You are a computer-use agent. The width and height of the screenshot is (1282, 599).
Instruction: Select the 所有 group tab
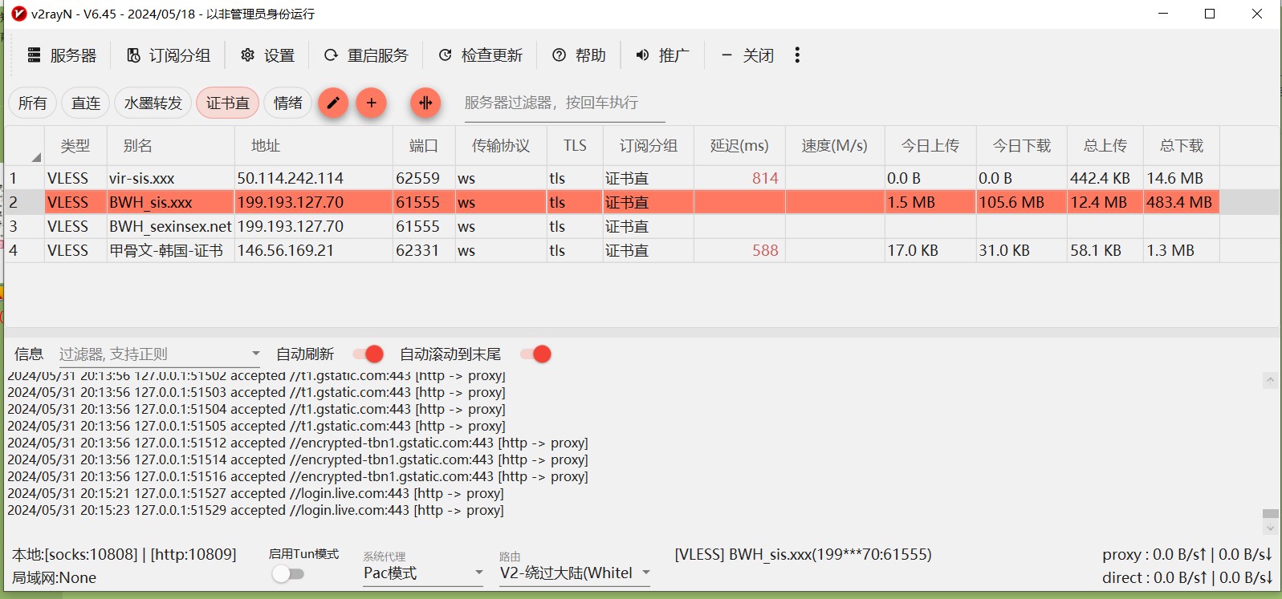pyautogui.click(x=33, y=103)
